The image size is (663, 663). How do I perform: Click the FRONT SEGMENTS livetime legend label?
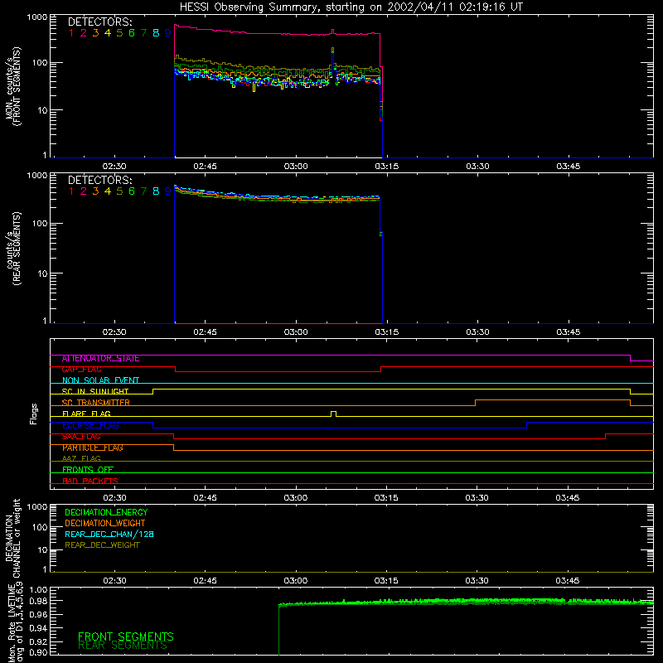tap(126, 636)
